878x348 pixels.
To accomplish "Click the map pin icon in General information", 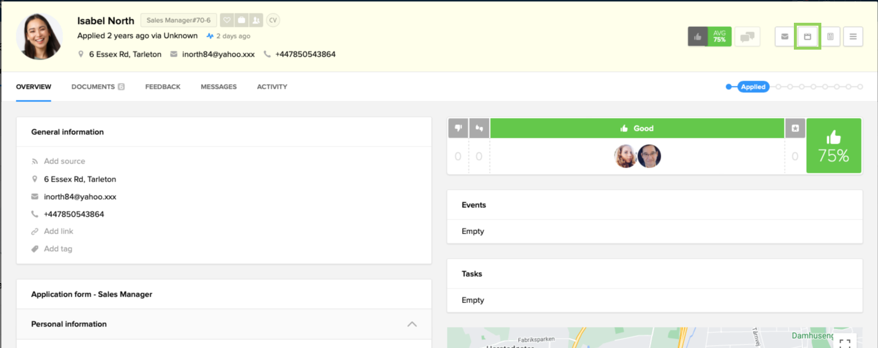I will click(35, 179).
